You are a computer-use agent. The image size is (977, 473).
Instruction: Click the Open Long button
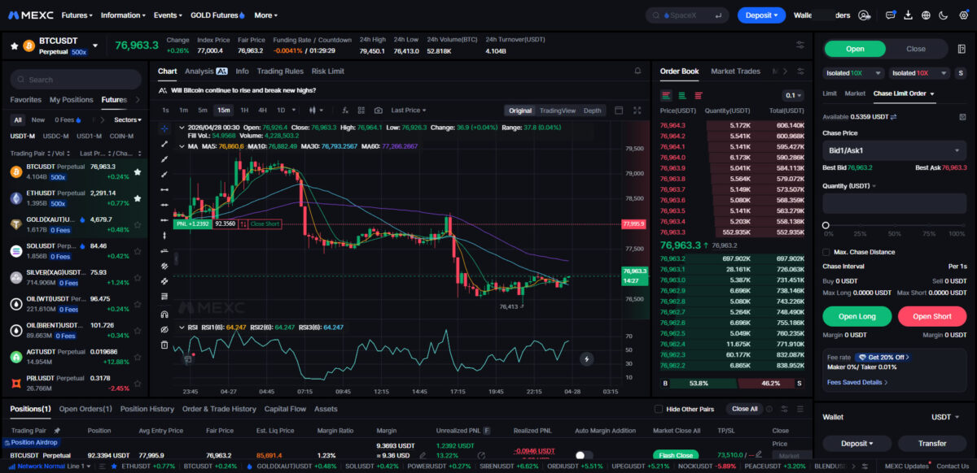[856, 316]
